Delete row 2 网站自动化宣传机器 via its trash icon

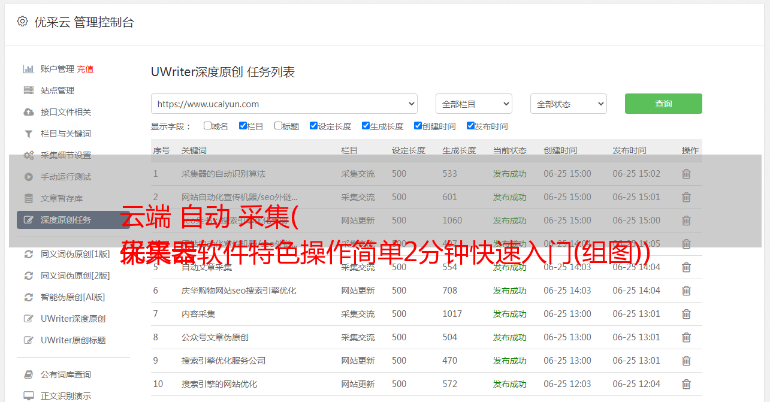pyautogui.click(x=686, y=197)
